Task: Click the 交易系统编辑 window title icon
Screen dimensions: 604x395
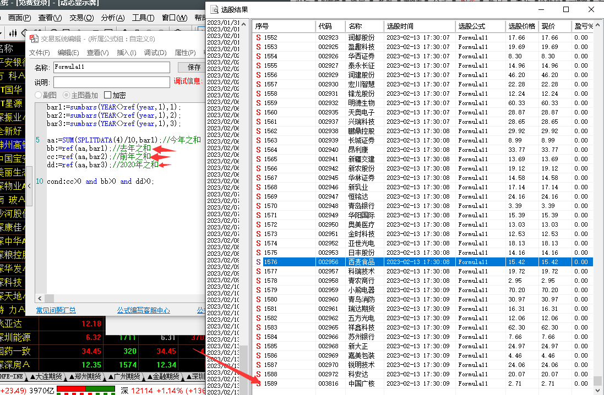Action: [34, 39]
